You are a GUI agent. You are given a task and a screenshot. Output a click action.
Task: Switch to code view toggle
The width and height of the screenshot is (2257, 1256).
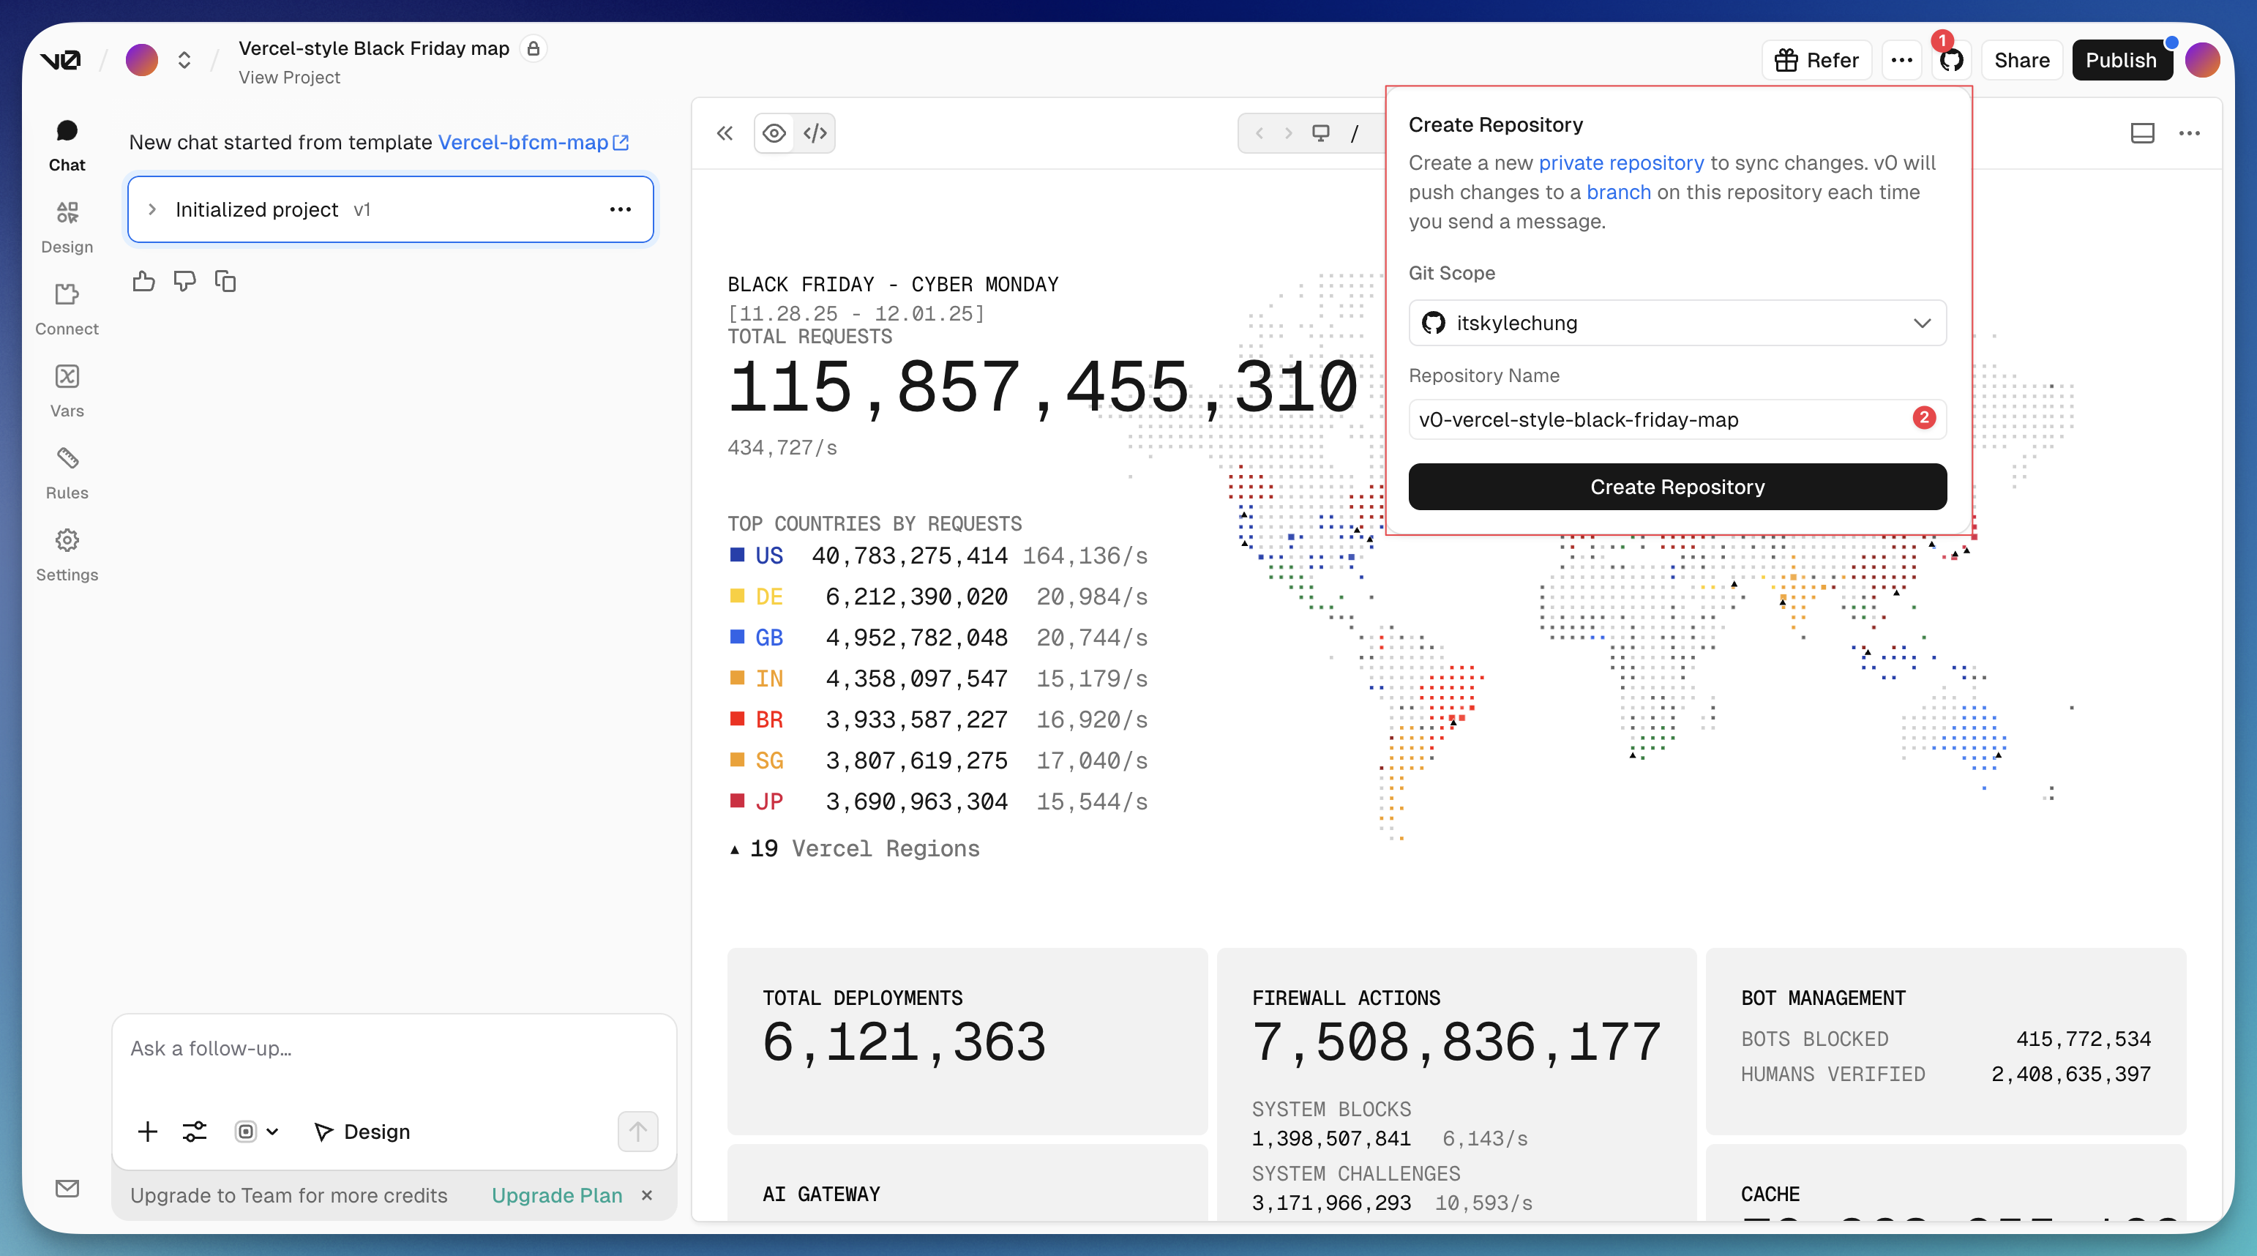[815, 133]
